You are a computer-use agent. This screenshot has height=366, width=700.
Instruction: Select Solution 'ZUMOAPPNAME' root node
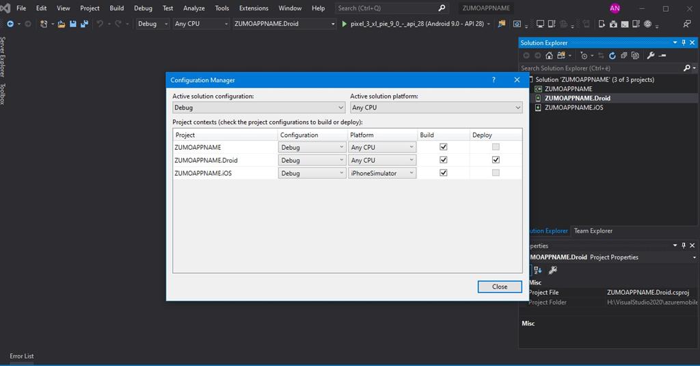click(595, 79)
